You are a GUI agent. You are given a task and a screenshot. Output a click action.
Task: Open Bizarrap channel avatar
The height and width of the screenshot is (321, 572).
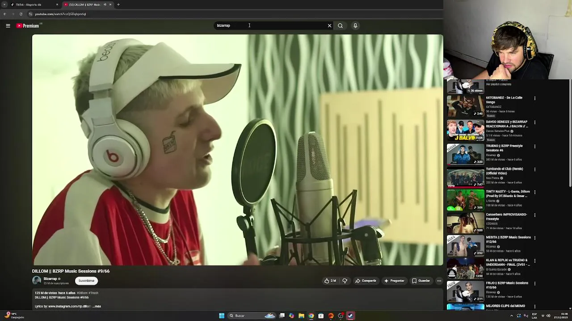[x=37, y=280]
